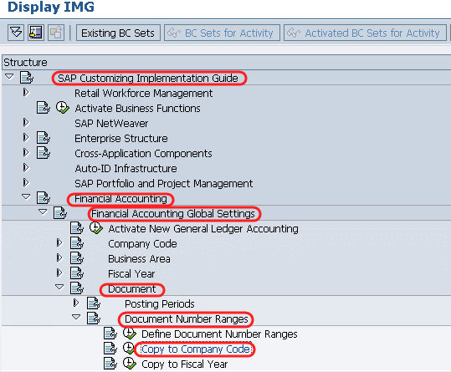Screen dimensions: 451x372
Task: Expand SAP Portfolio and Project Management node
Action: pyautogui.click(x=26, y=183)
